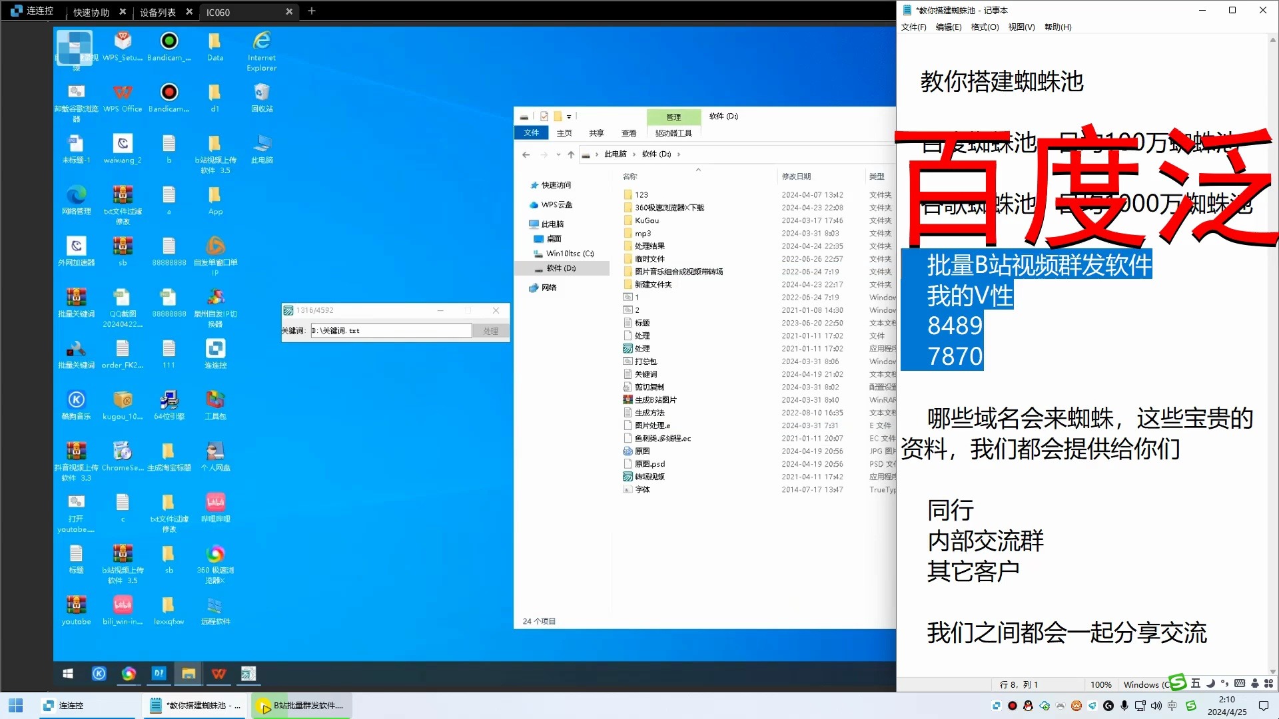1279x719 pixels.
Task: Open the 视图(V) menu in Notepad
Action: click(x=1021, y=27)
